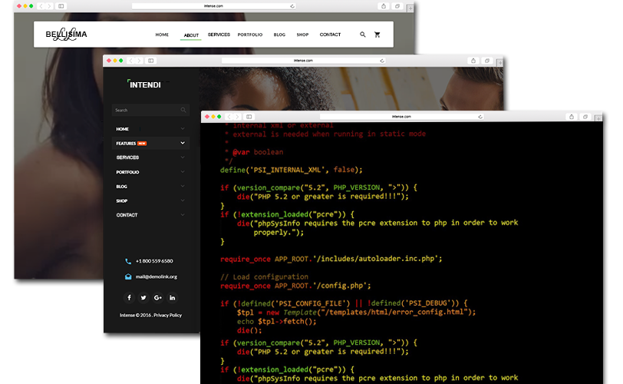Image resolution: width=623 pixels, height=384 pixels.
Task: Open SHOP in the Bellisima top menu
Action: (302, 35)
